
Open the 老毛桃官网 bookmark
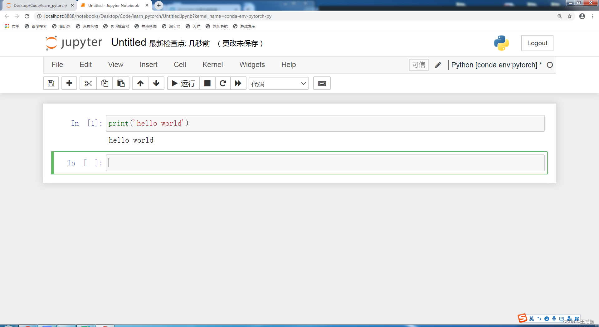[116, 26]
